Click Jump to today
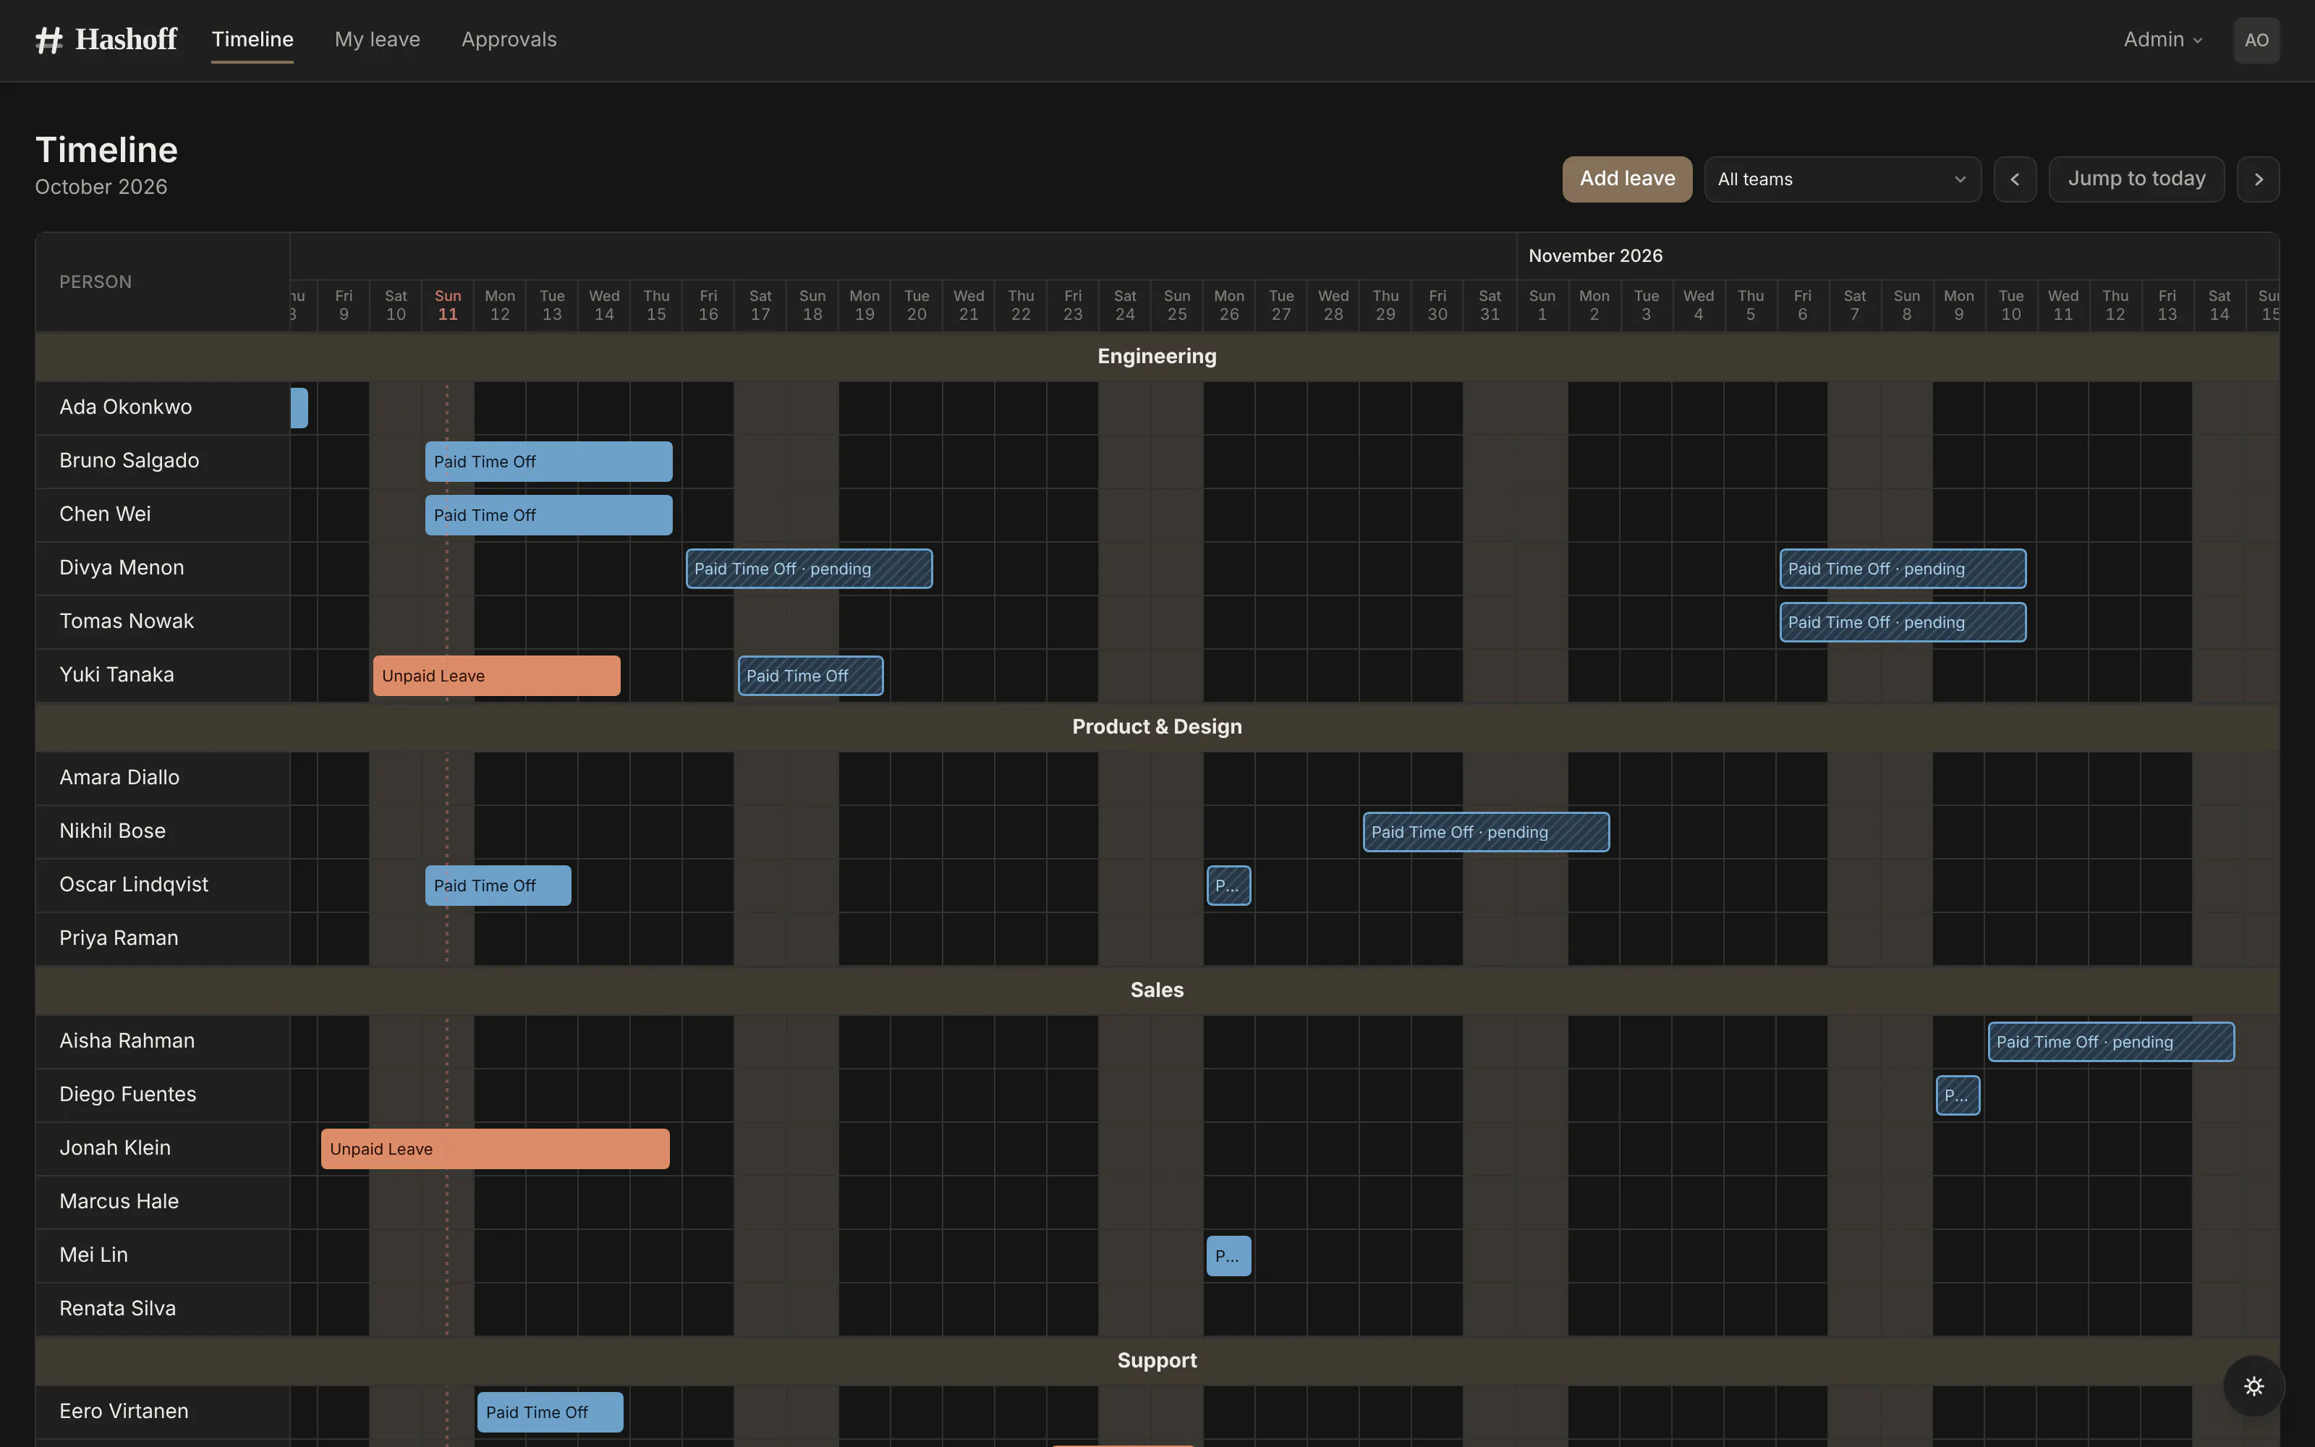 coord(2136,179)
